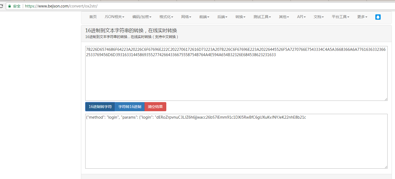Click inside the hex input text area
The width and height of the screenshot is (395, 179).
coord(236,77)
